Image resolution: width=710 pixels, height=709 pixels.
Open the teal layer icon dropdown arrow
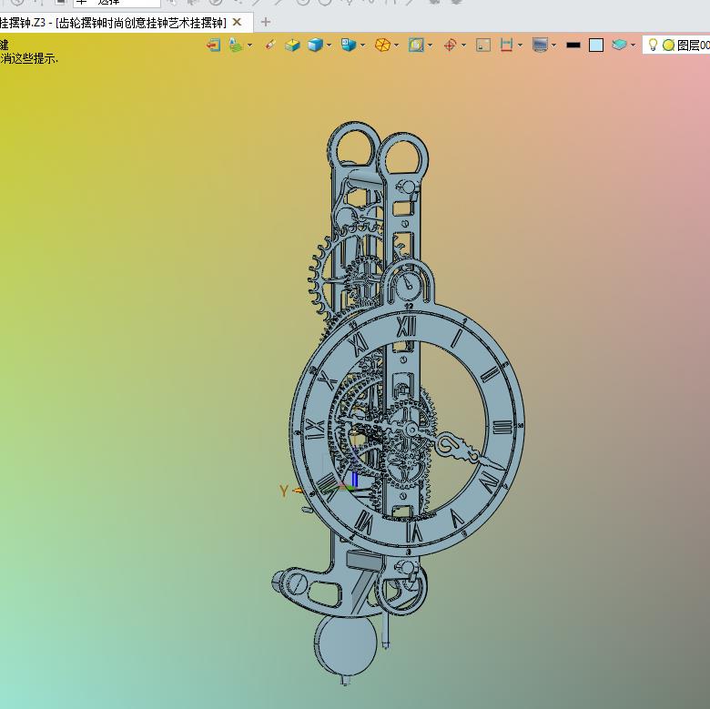coord(633,46)
